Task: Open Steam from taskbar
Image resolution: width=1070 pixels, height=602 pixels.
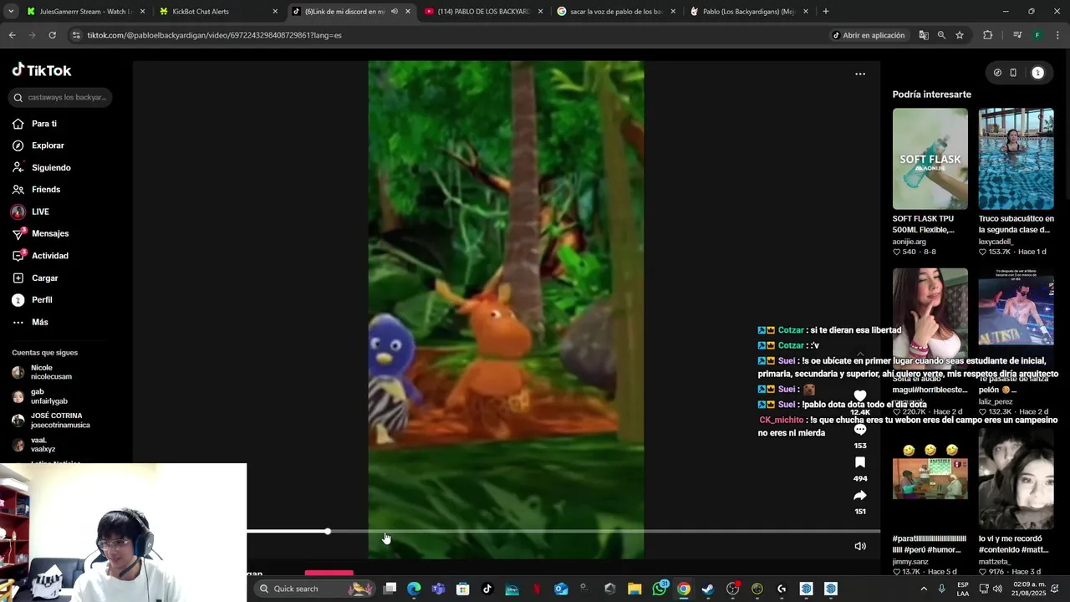Action: pyautogui.click(x=708, y=589)
